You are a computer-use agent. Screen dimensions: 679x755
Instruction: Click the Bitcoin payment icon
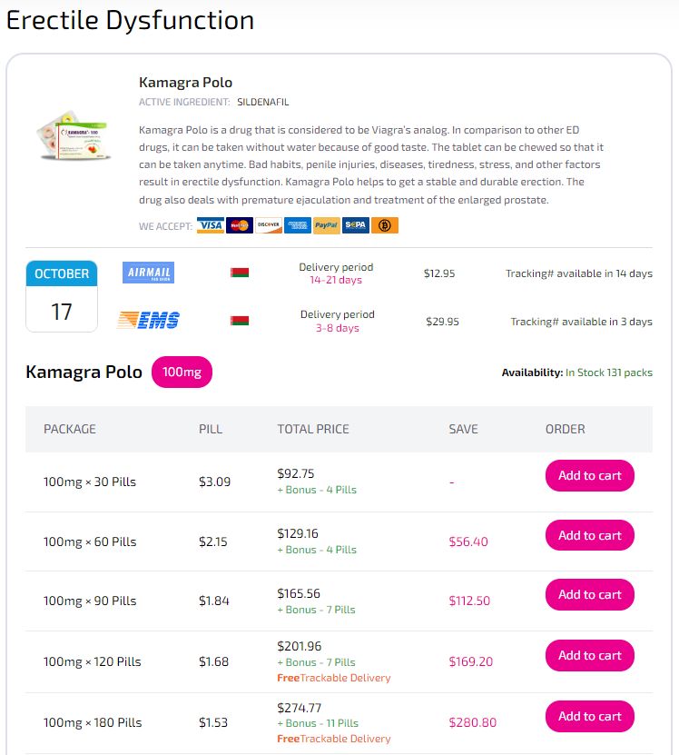385,225
